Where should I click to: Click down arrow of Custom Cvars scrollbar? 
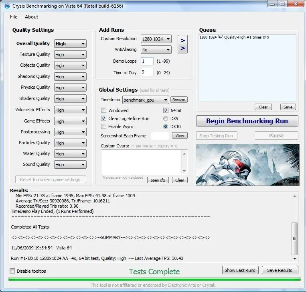coord(184,171)
